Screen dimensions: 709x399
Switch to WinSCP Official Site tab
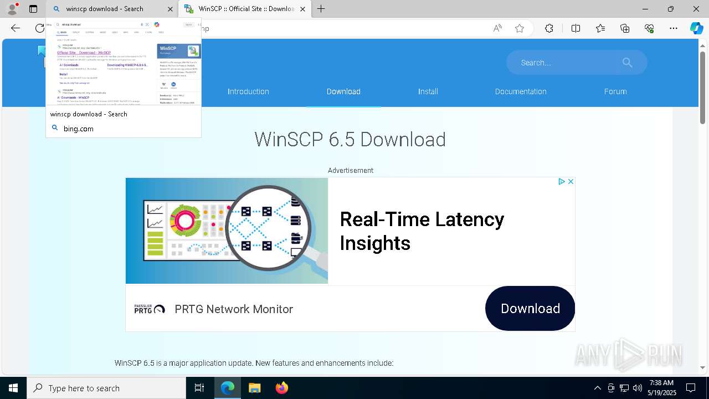(x=245, y=9)
